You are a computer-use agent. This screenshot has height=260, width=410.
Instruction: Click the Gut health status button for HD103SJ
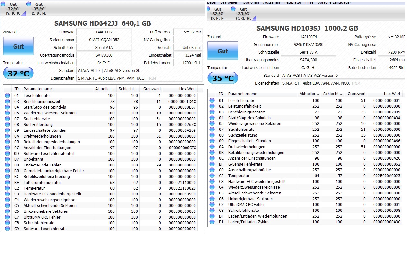point(223,51)
